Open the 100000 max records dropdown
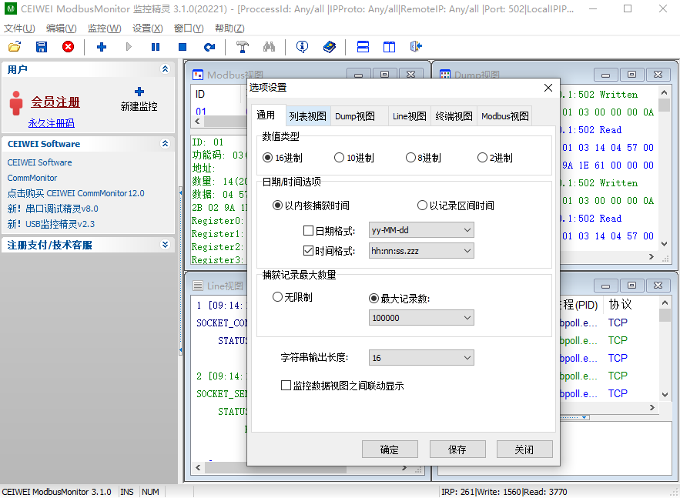Viewport: 680px width, 498px height. click(x=421, y=318)
